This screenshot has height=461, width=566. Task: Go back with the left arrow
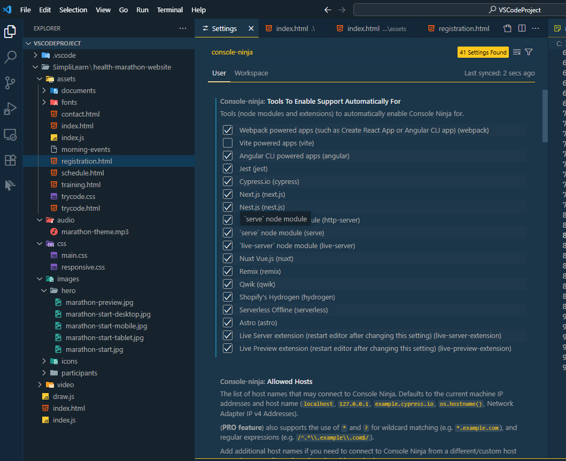click(328, 10)
